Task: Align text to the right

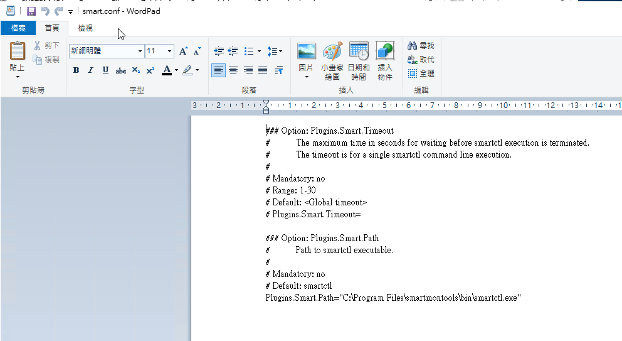Action: pyautogui.click(x=248, y=70)
